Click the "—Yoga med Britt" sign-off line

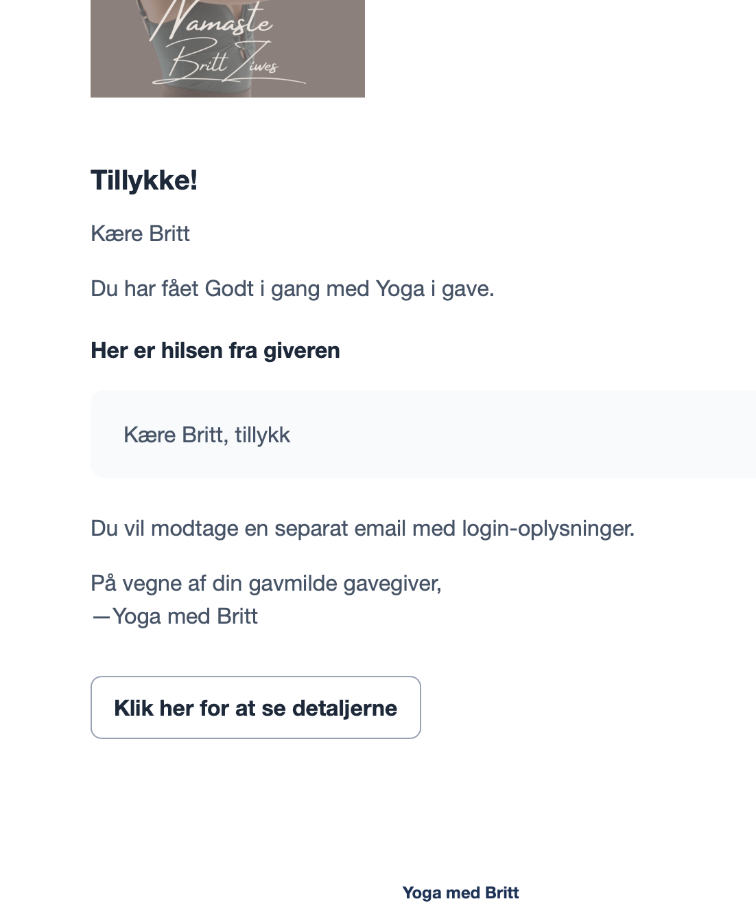(175, 616)
